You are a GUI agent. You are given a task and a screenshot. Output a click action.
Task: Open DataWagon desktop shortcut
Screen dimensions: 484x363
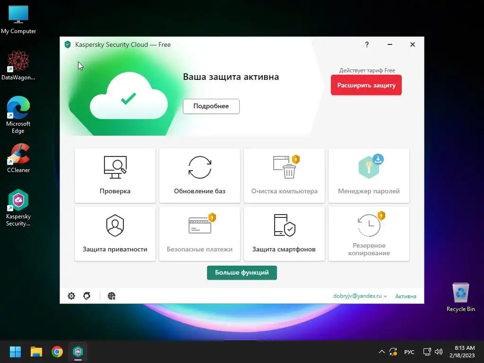(x=18, y=66)
